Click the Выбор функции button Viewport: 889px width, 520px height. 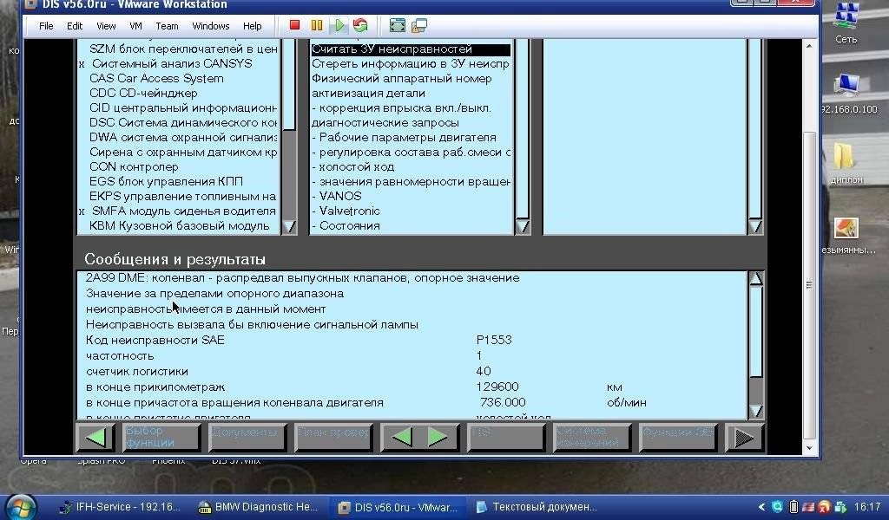tap(161, 438)
